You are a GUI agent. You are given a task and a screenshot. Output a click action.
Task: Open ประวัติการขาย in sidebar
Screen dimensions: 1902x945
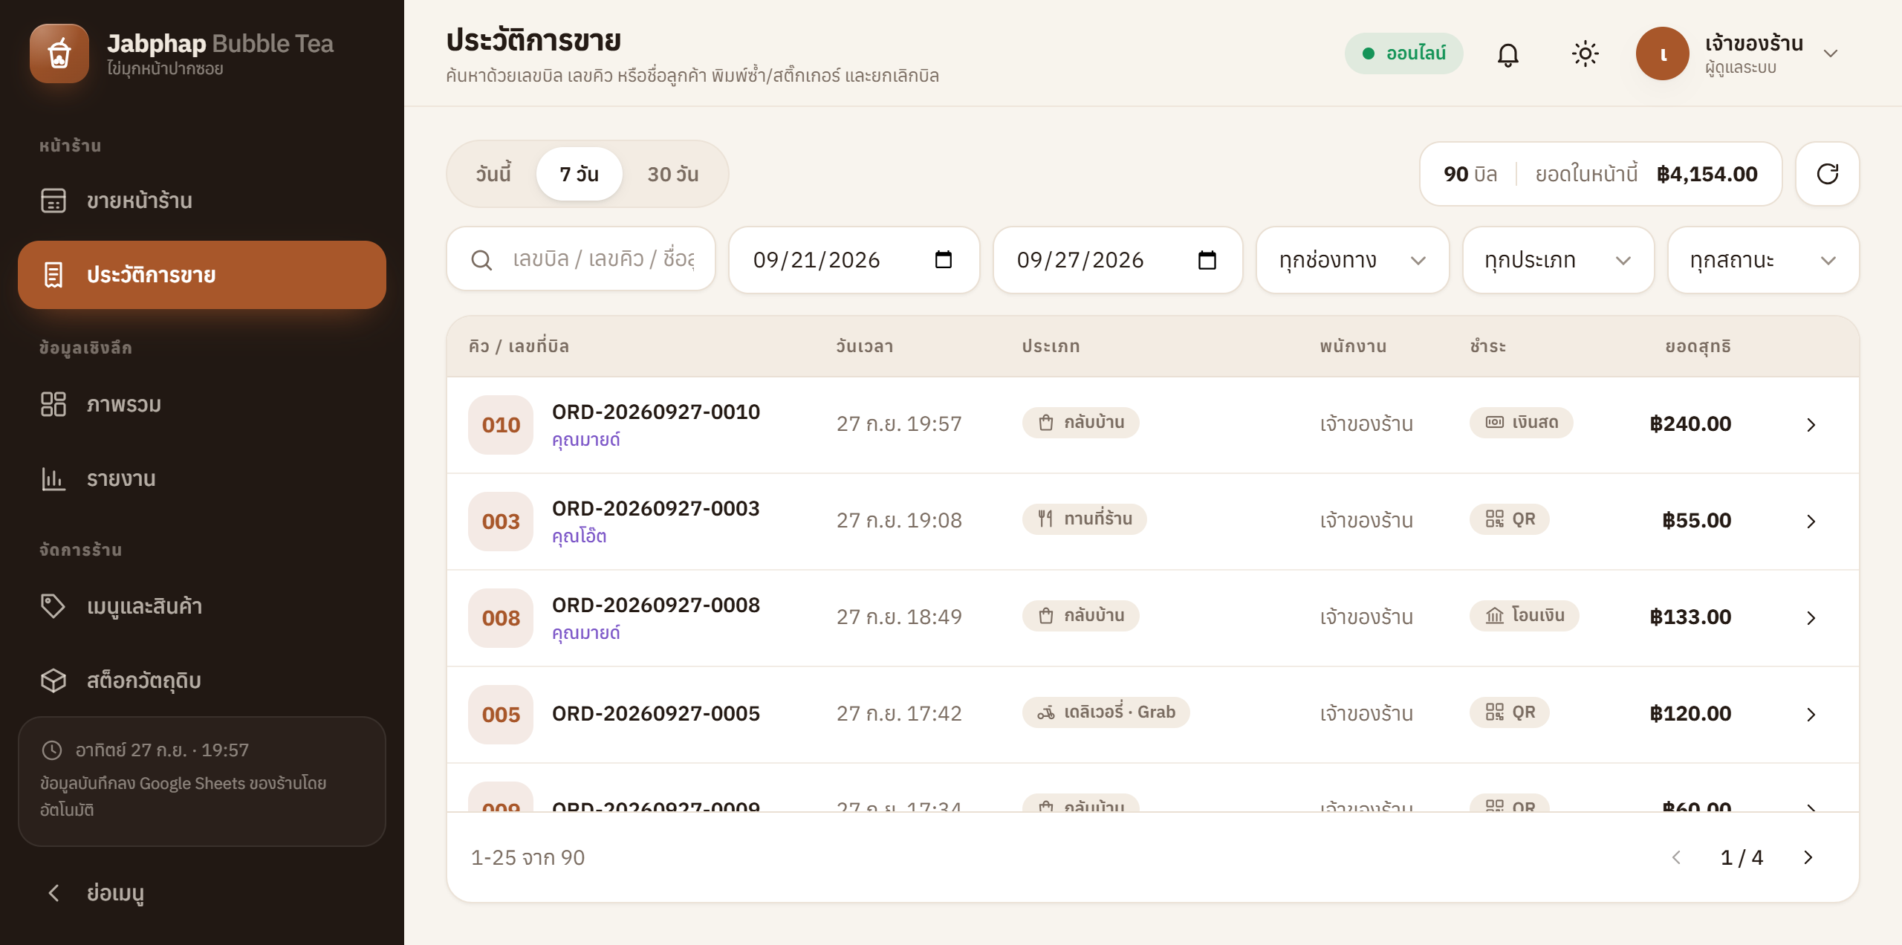pos(202,275)
